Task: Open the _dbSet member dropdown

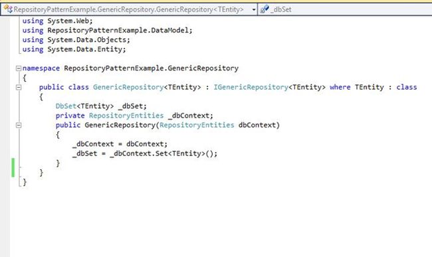Action: tap(345, 10)
